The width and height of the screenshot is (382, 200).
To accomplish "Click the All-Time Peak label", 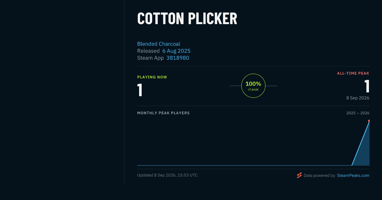I will (x=353, y=73).
